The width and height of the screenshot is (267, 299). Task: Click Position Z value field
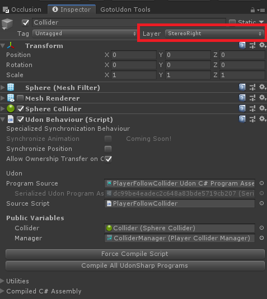click(x=242, y=55)
